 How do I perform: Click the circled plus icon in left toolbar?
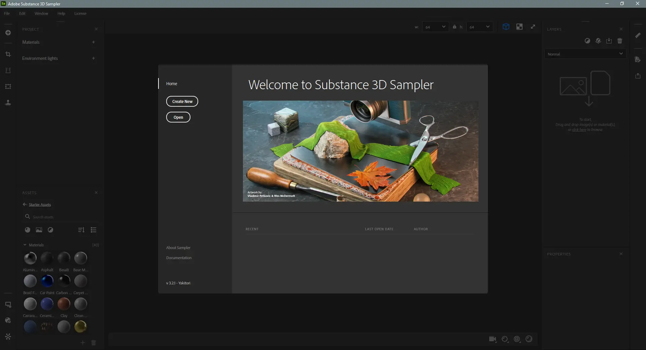pos(8,33)
